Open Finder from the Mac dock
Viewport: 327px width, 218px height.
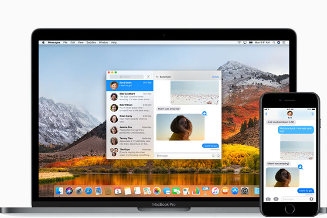[59, 191]
